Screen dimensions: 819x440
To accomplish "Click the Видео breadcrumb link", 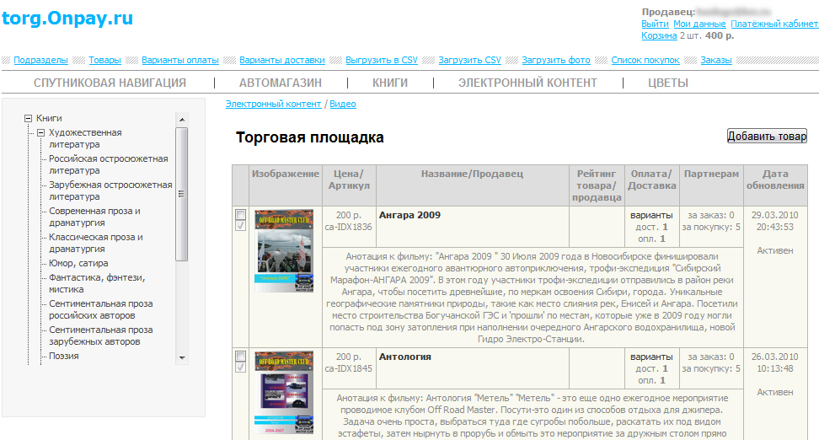I will coord(342,104).
